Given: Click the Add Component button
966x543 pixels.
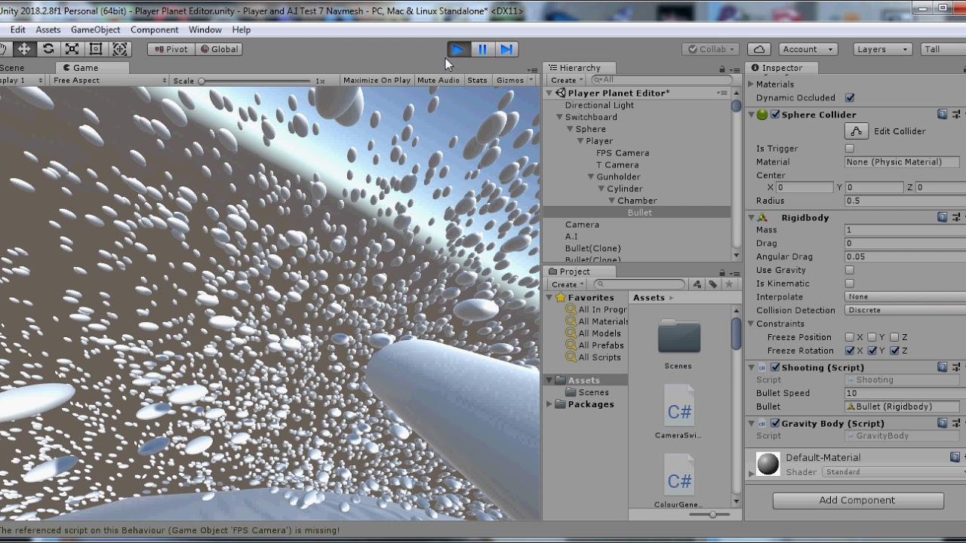Looking at the screenshot, I should [x=857, y=500].
